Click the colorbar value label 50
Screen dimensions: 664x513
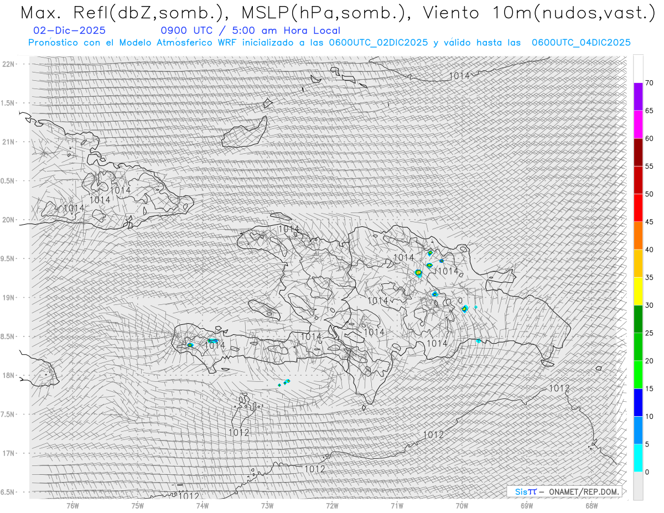(x=649, y=194)
